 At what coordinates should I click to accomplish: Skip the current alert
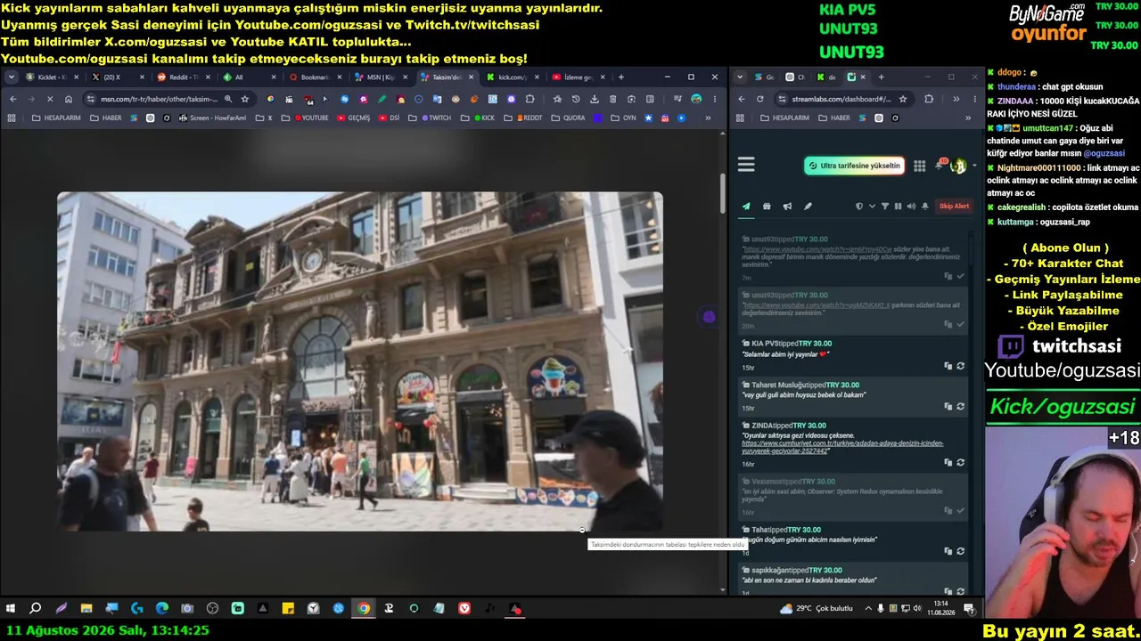point(954,207)
